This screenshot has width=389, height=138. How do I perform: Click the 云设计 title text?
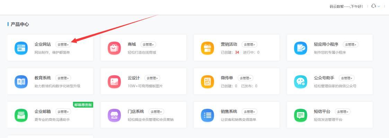point(134,78)
